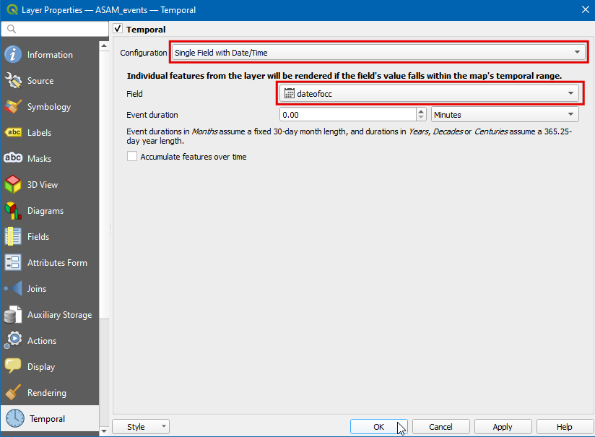Open the Diagrams chart icon
The height and width of the screenshot is (437, 595).
pos(13,211)
